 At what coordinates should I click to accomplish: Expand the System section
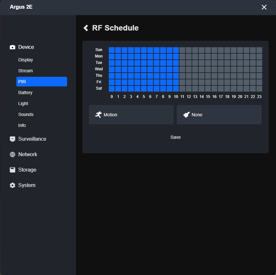pyautogui.click(x=27, y=185)
